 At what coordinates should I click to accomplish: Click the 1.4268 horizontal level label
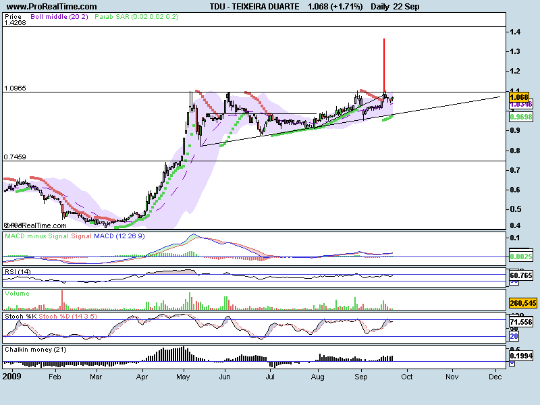(x=15, y=23)
